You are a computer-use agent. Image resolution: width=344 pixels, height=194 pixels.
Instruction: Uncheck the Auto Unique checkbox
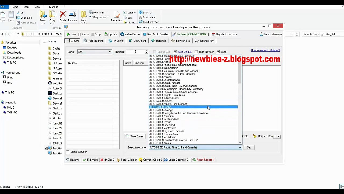pyautogui.click(x=175, y=52)
